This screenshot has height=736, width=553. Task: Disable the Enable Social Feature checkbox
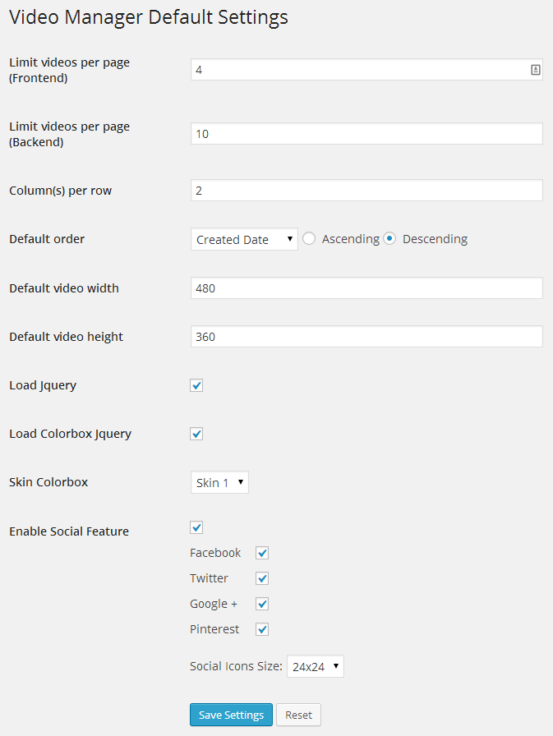tap(196, 527)
